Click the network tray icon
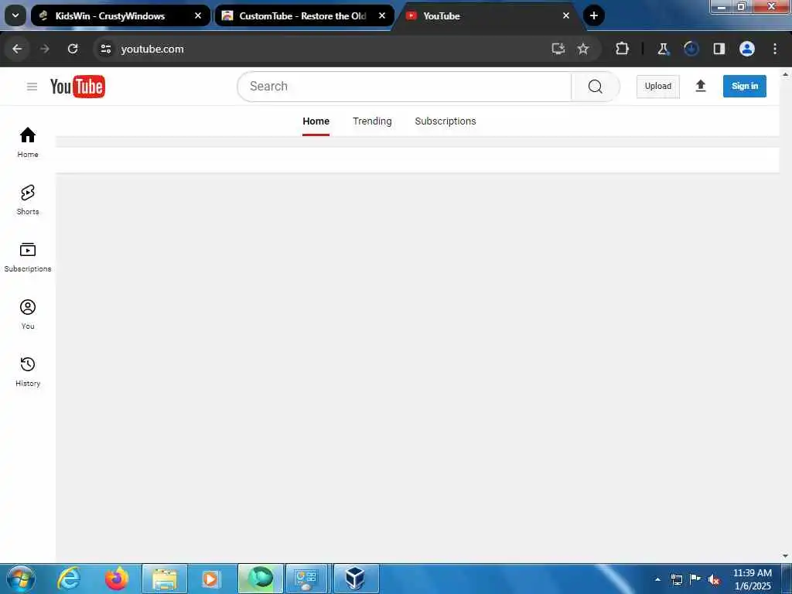792x594 pixels. click(x=677, y=580)
